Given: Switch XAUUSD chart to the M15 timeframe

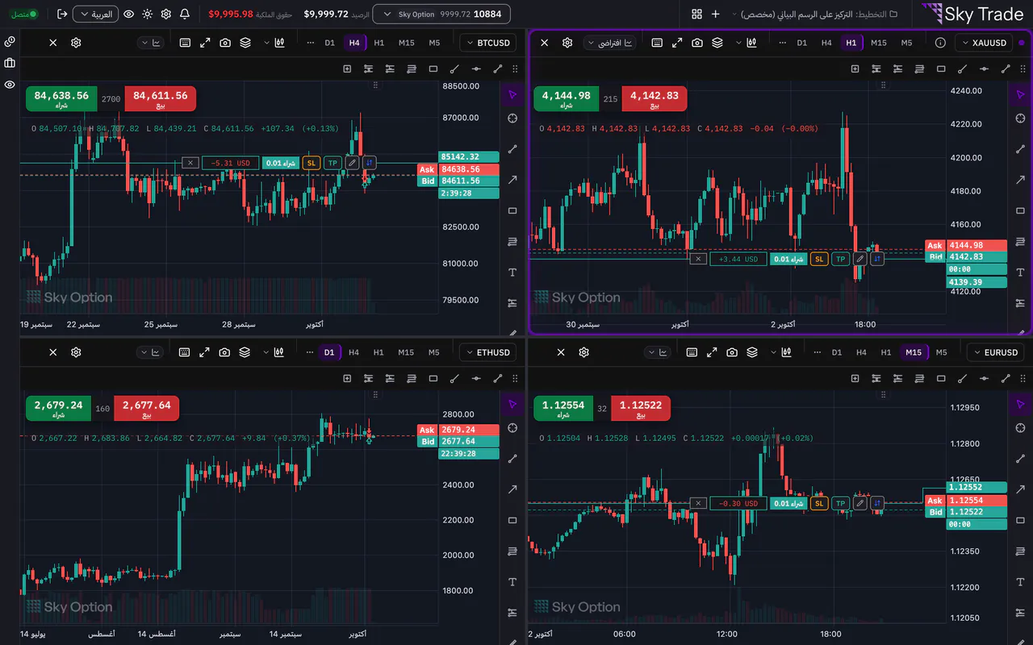Looking at the screenshot, I should tap(879, 43).
